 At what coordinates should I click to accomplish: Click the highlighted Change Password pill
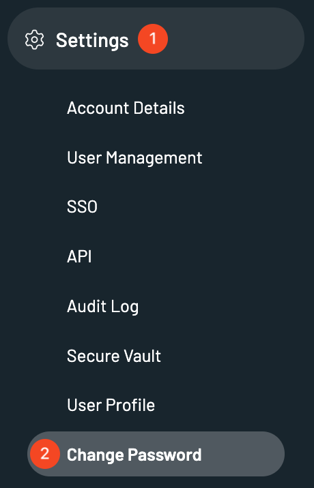tap(156, 454)
